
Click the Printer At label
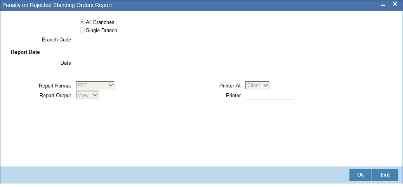click(230, 86)
